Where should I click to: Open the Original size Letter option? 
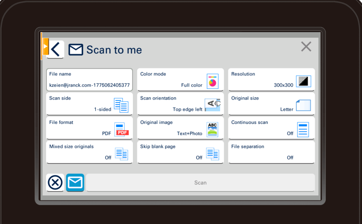pos(271,104)
